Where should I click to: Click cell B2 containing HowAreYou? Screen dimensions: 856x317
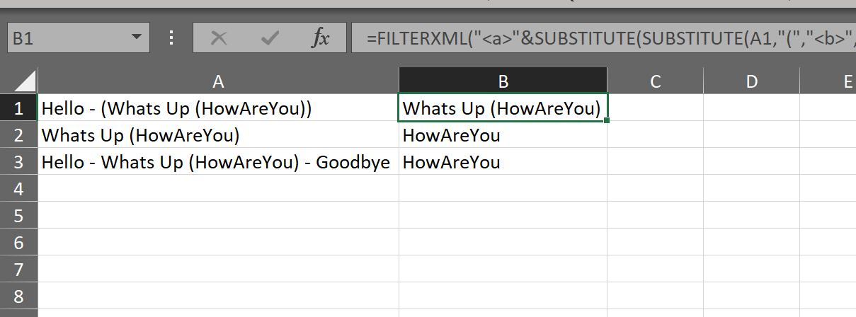pyautogui.click(x=503, y=135)
